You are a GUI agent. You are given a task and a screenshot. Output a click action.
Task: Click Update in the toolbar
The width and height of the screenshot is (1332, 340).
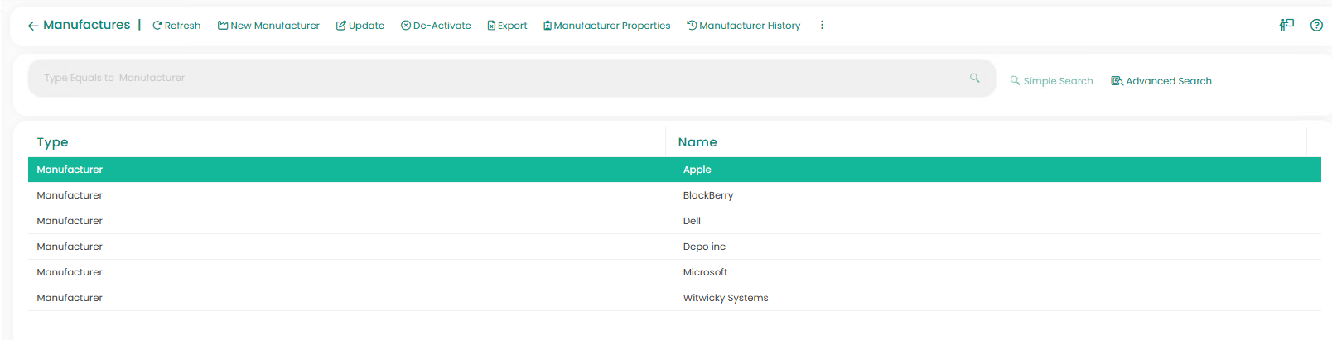coord(360,26)
